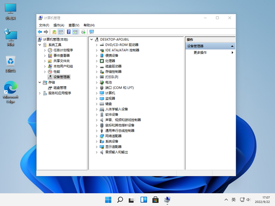The height and width of the screenshot is (206, 275).
Task: Expand the 显示适配器 device category
Action: pyautogui.click(x=97, y=147)
